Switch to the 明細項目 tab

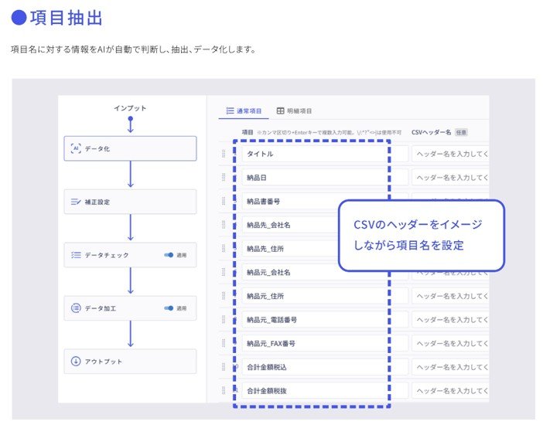pos(295,111)
